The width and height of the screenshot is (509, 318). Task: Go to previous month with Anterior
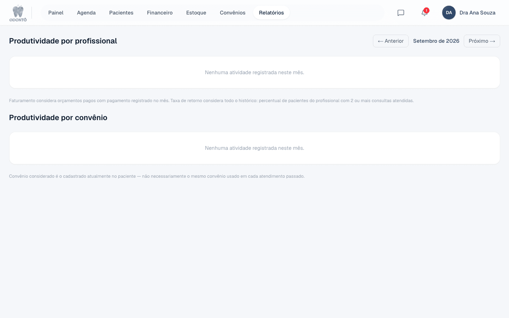point(391,41)
